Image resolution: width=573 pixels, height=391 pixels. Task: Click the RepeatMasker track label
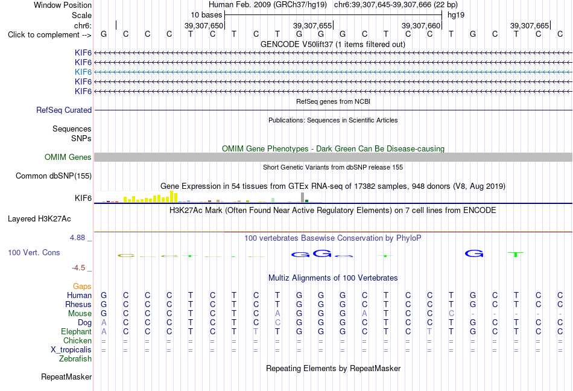click(66, 377)
